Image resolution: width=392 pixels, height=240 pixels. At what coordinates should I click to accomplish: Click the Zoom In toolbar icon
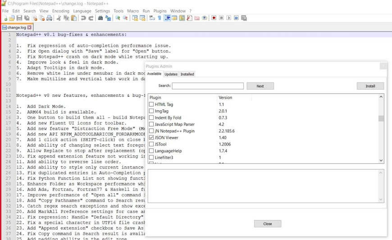[x=118, y=18]
